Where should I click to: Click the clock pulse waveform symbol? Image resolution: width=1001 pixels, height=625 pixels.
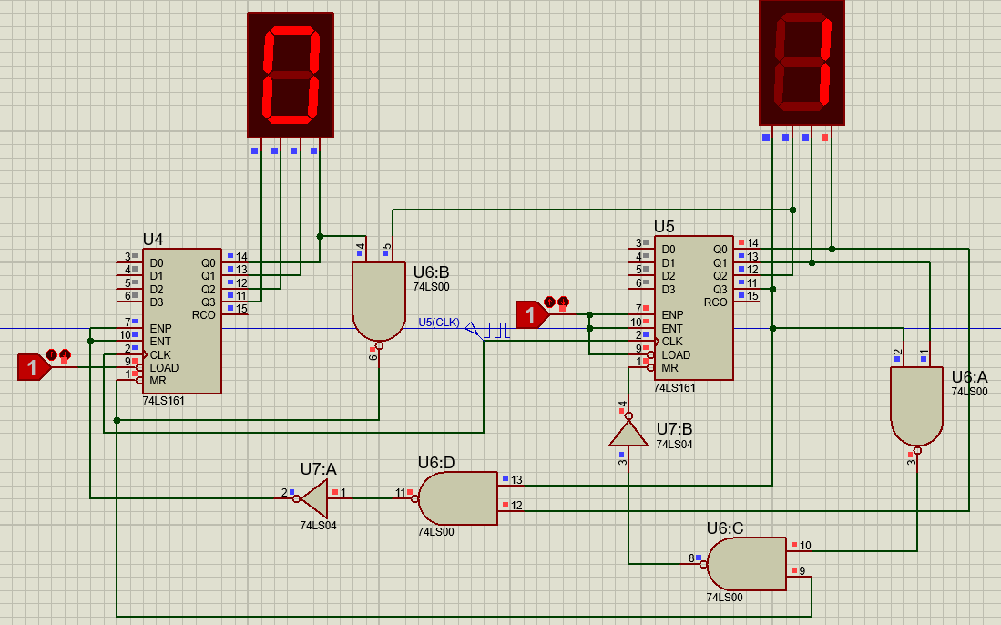pos(496,330)
